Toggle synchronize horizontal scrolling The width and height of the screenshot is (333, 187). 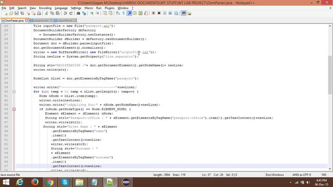(110, 14)
